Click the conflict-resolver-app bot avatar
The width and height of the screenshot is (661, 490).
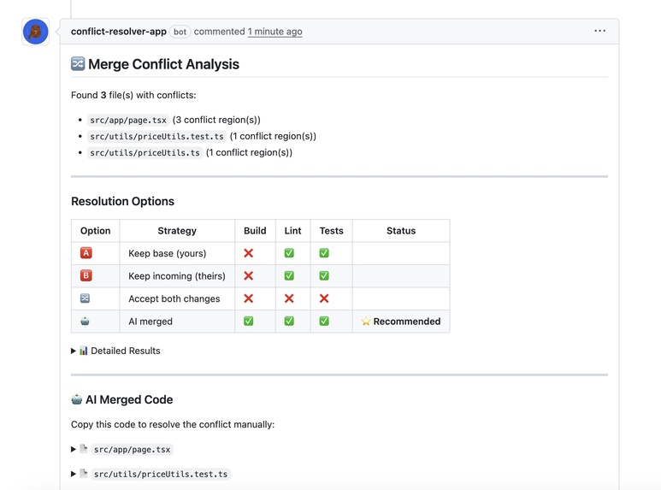point(35,32)
